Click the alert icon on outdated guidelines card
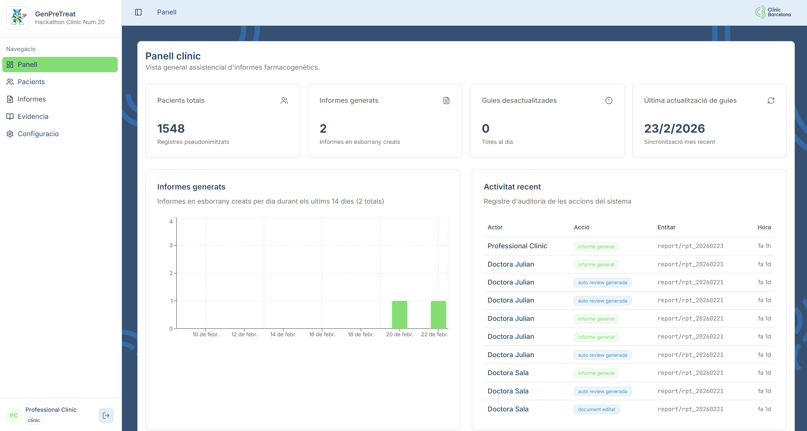Viewport: 807px width, 431px height. [x=609, y=101]
